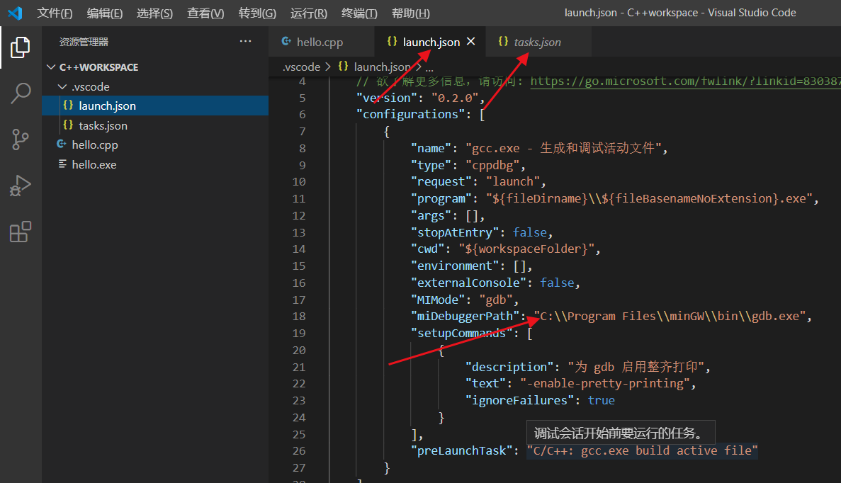
Task: Open the 文件(F) menu
Action: (x=55, y=13)
